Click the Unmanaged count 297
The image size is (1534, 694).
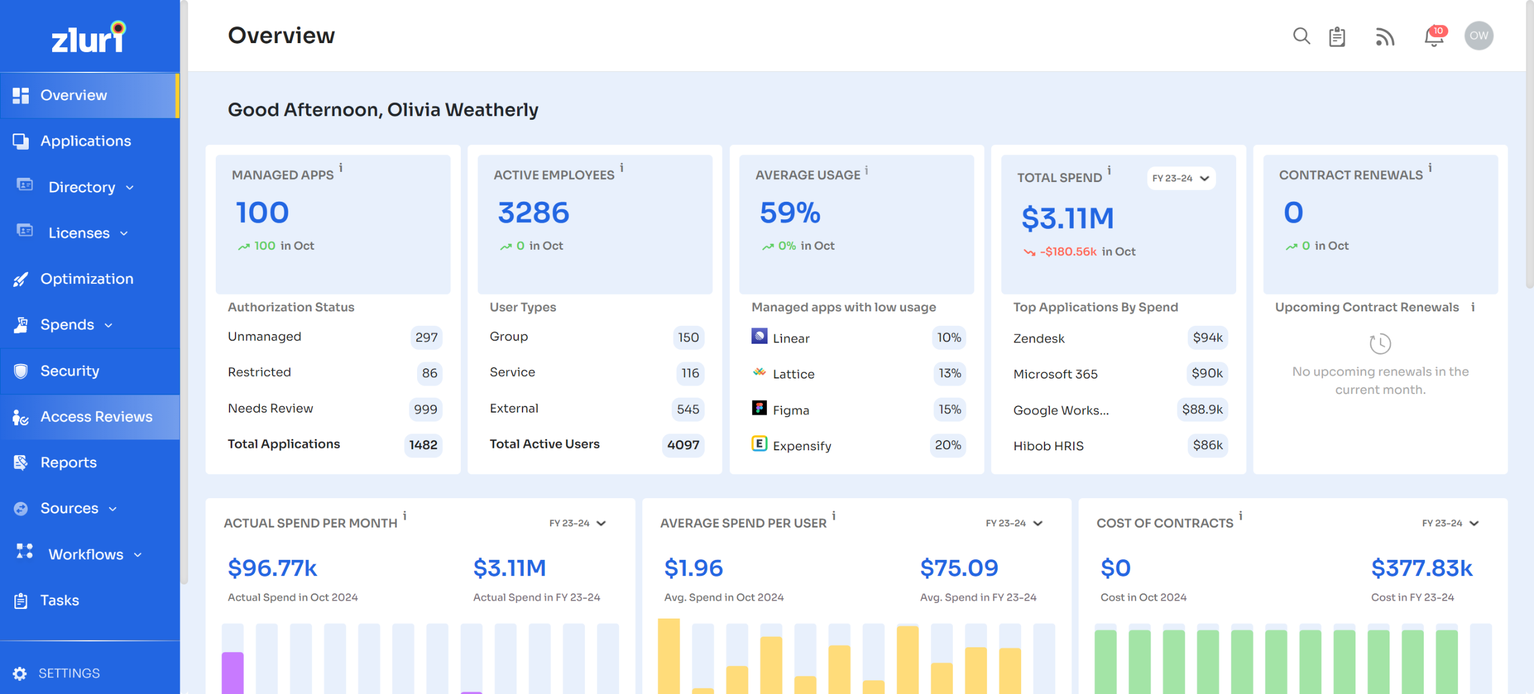[426, 337]
